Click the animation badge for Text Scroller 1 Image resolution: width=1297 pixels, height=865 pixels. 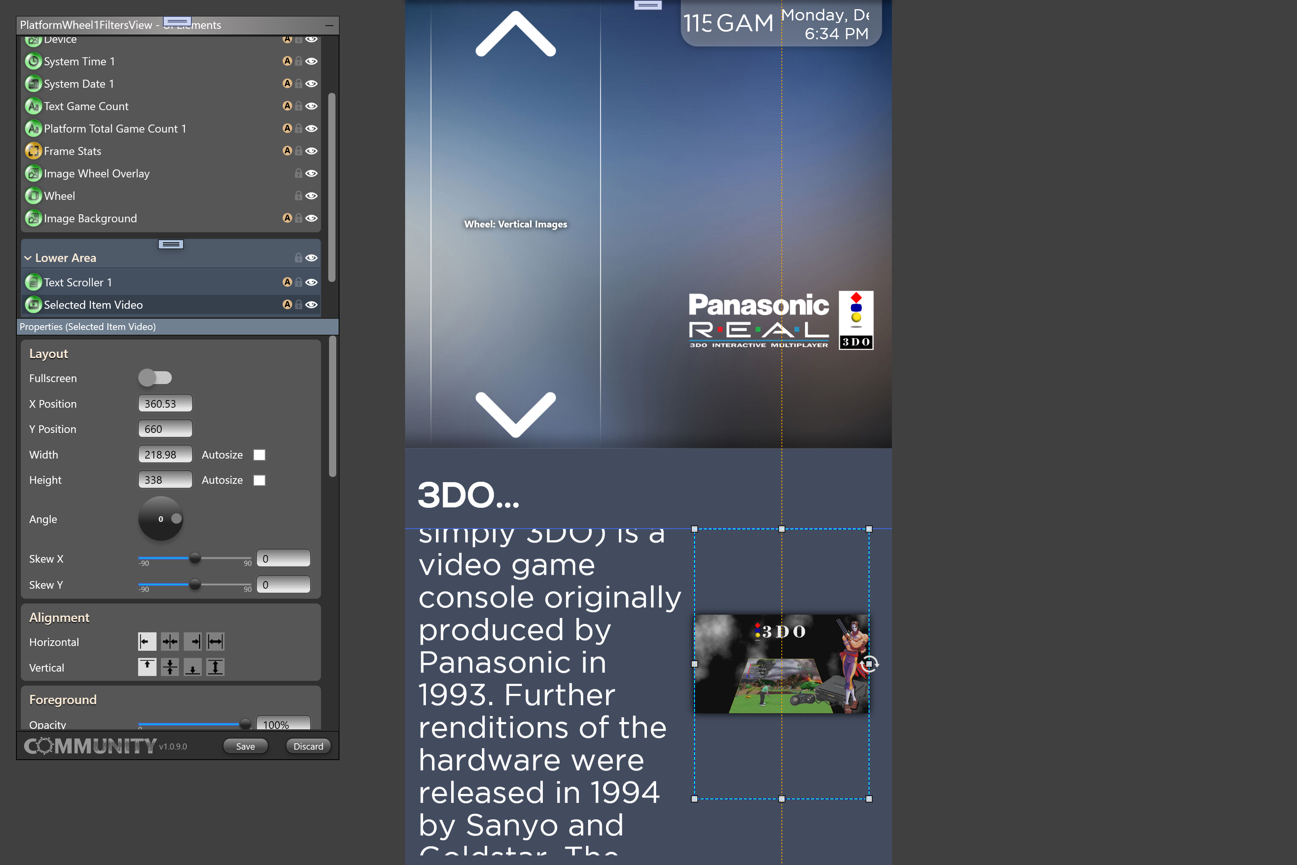coord(287,282)
